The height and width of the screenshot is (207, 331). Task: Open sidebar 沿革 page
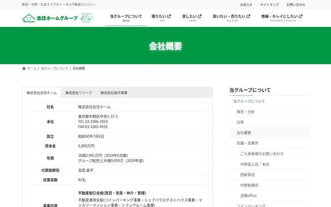(x=269, y=122)
